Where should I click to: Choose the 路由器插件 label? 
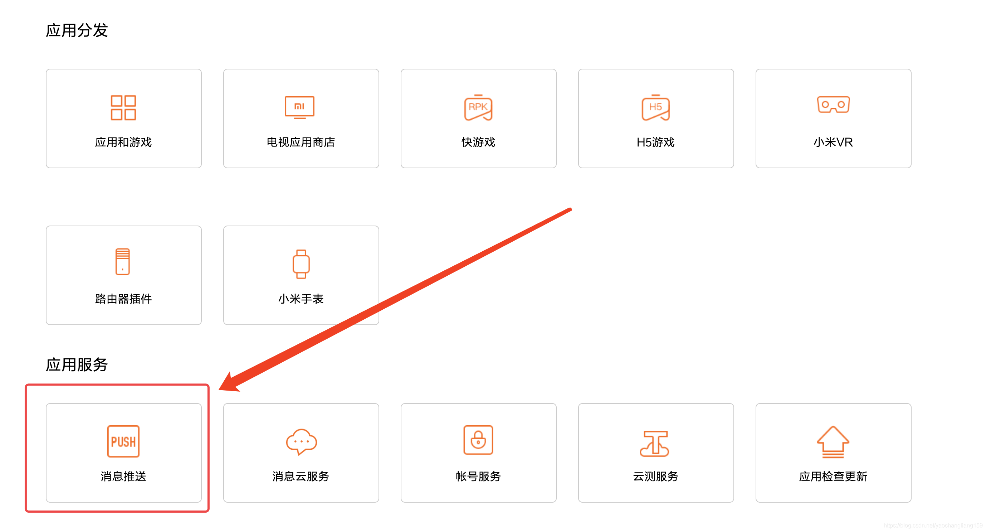[x=123, y=299]
